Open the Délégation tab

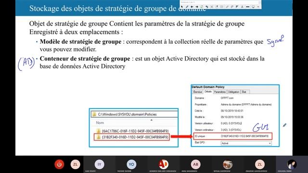click(x=234, y=92)
